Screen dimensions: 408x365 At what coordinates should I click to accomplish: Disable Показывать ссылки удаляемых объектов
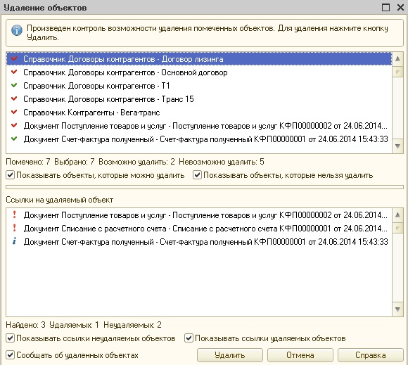pos(189,338)
